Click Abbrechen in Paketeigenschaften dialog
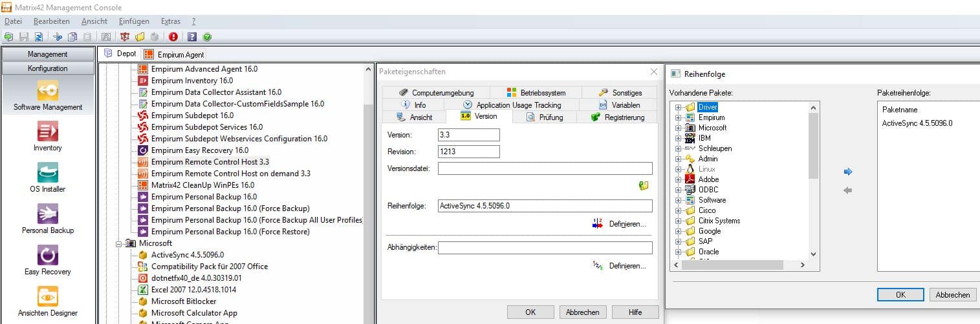The width and height of the screenshot is (980, 324). pyautogui.click(x=583, y=312)
